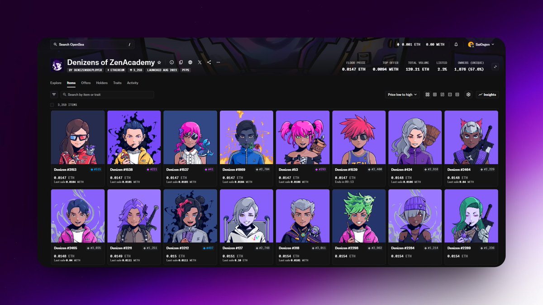Open the Denizen #3211 card image
The image size is (543, 305).
(134, 216)
